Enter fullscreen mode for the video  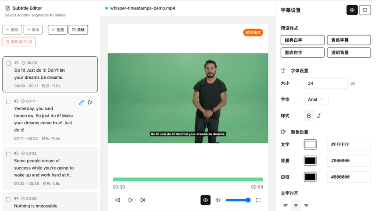[258, 200]
